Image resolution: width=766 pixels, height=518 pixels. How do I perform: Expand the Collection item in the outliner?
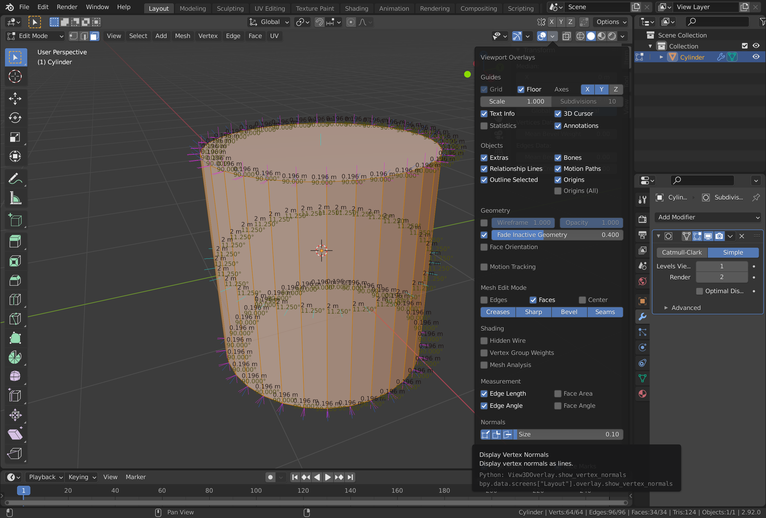coord(650,46)
